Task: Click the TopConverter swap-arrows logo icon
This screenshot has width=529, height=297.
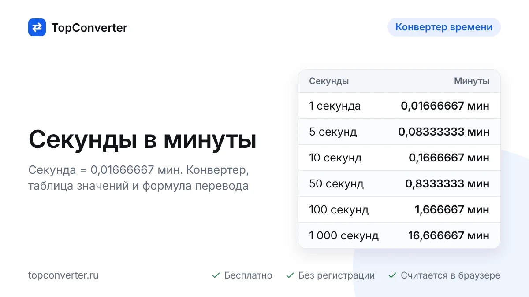Action: click(37, 27)
